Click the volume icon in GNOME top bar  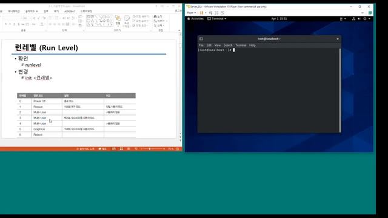pos(359,19)
